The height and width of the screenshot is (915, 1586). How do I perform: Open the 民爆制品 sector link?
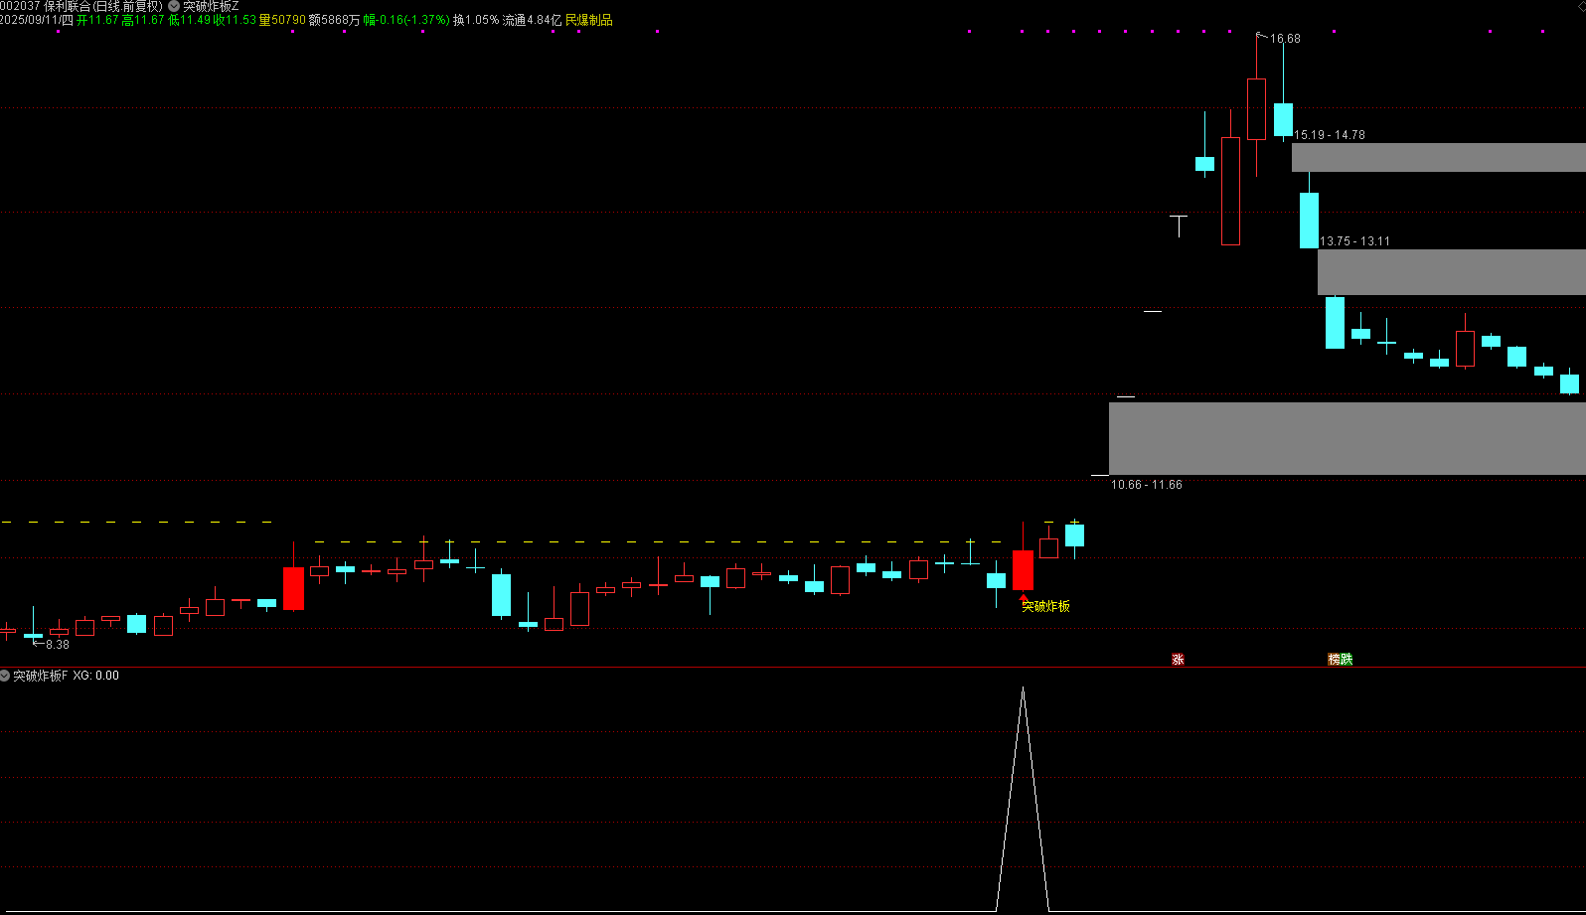pyautogui.click(x=589, y=20)
